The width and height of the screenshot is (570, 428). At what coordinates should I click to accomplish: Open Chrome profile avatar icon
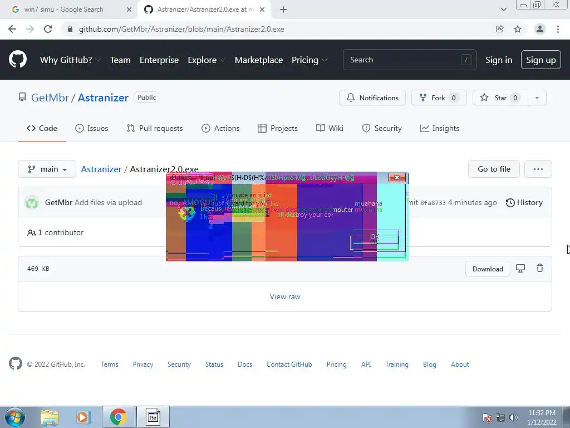(540, 29)
